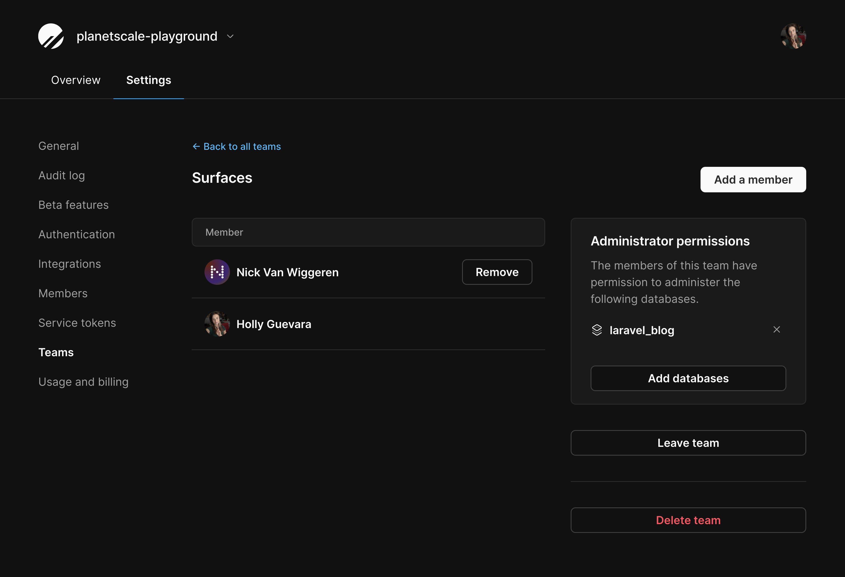The height and width of the screenshot is (577, 845).
Task: Open your profile avatar menu
Action: pyautogui.click(x=793, y=36)
